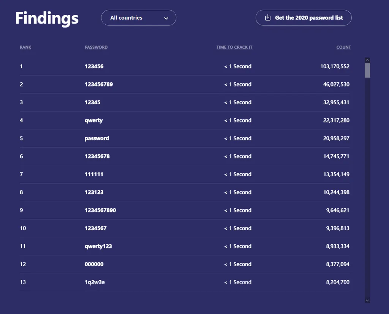Click the 1234567890 password entry
Viewport: 389px width, 314px height.
[100, 210]
